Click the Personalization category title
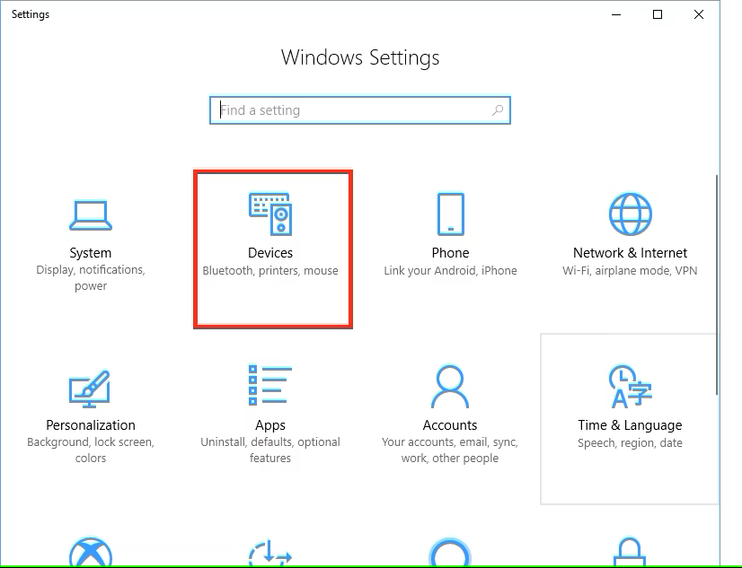 (x=91, y=424)
